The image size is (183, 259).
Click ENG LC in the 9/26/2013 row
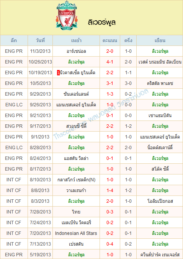14,105
